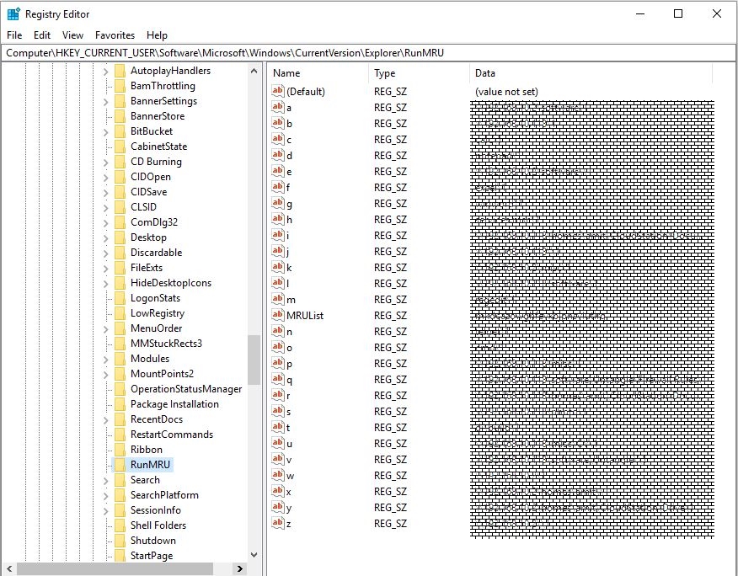This screenshot has height=576, width=738.
Task: Select the string icon for value x
Action: 278,491
